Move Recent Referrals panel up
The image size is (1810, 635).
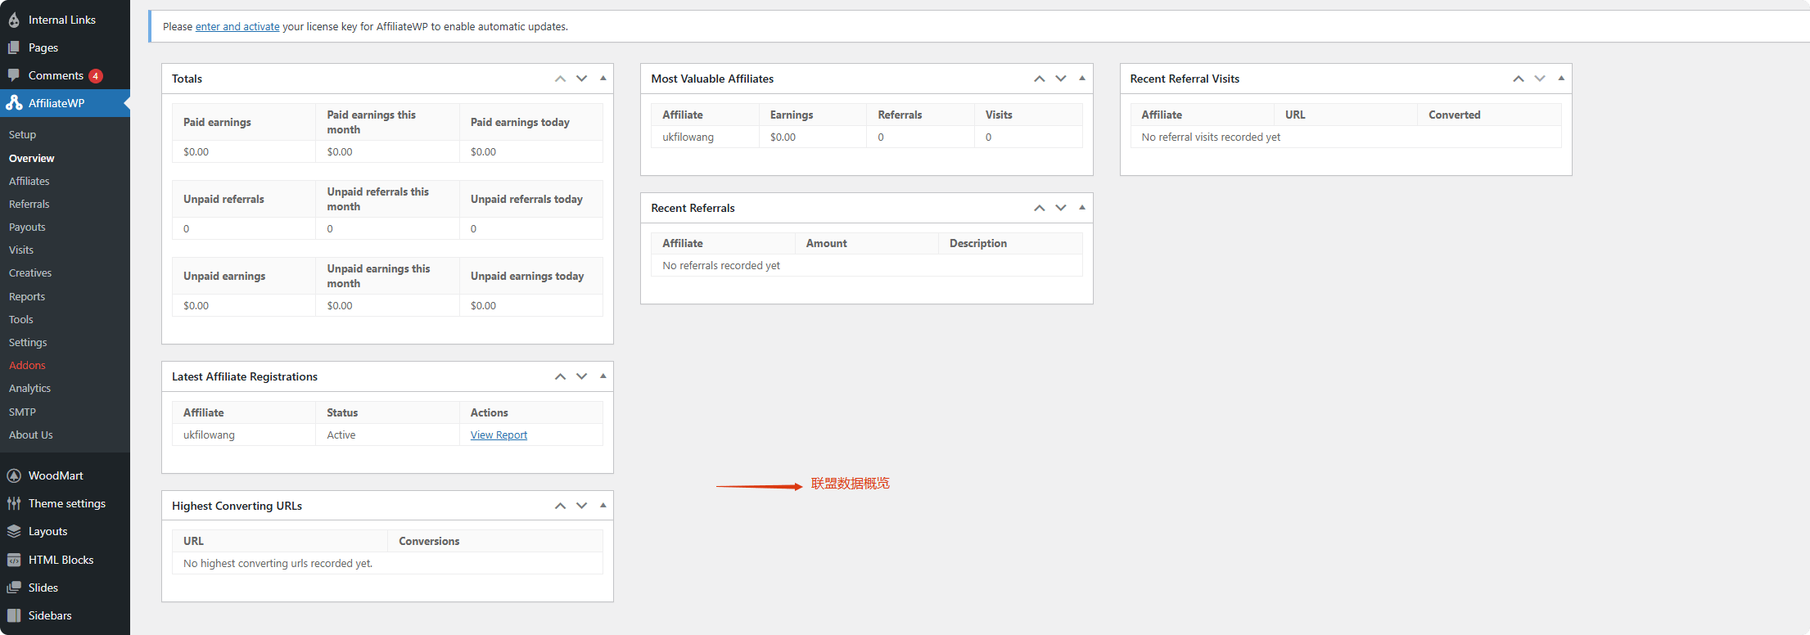click(1040, 208)
